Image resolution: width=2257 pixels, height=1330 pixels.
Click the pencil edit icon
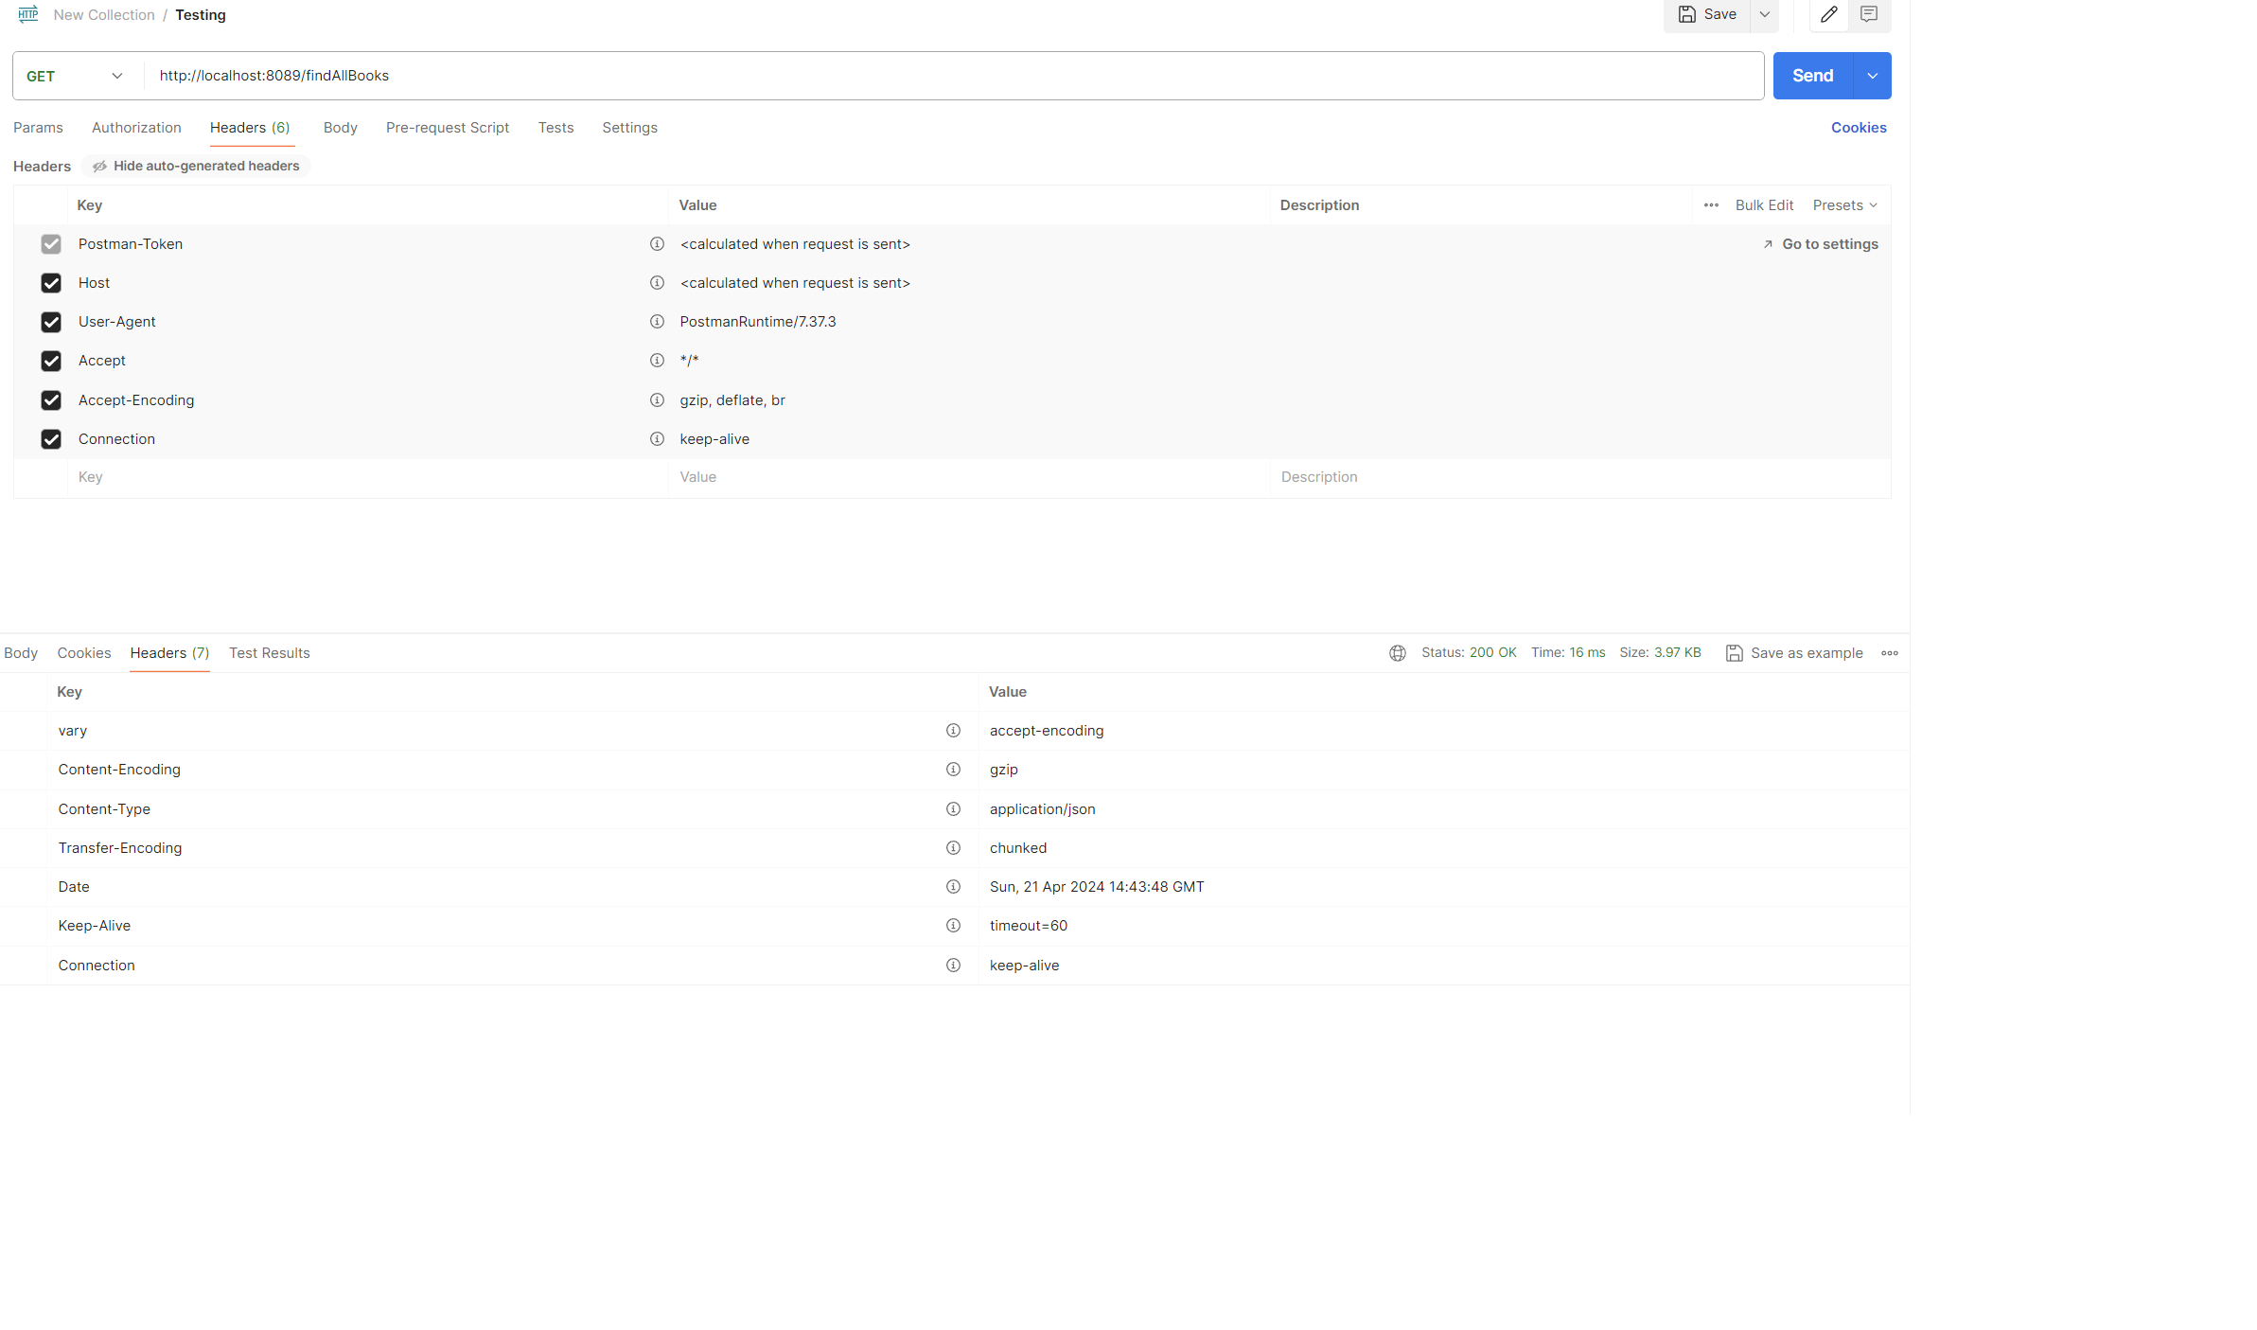[x=1828, y=14]
